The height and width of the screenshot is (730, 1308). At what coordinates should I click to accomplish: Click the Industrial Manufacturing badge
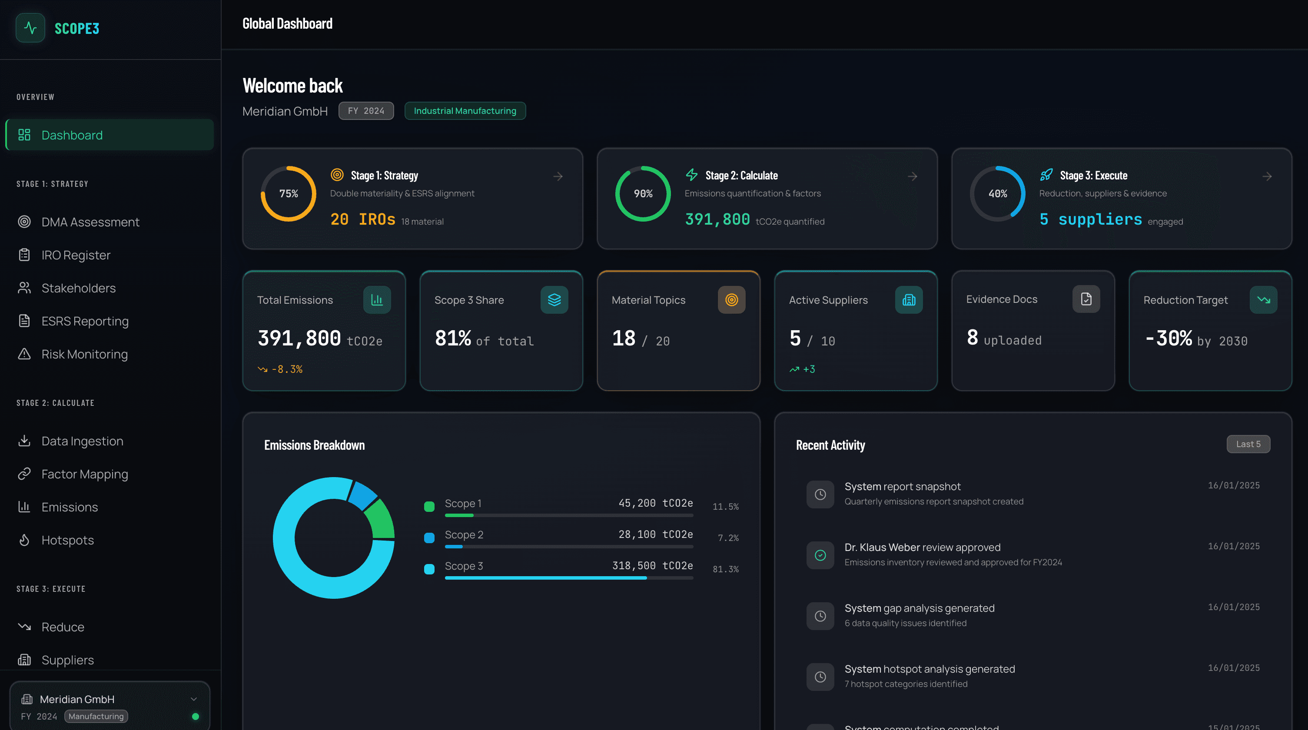tap(465, 111)
